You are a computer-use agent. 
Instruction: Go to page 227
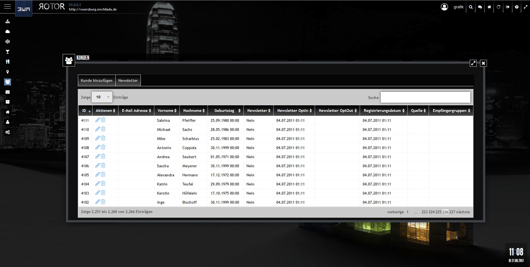pos(452,212)
